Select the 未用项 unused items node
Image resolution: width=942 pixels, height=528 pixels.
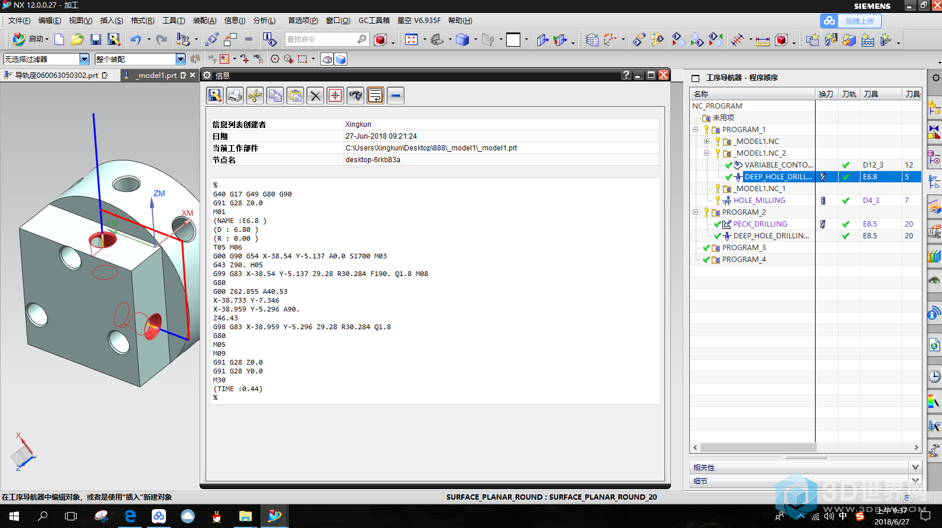coord(723,118)
